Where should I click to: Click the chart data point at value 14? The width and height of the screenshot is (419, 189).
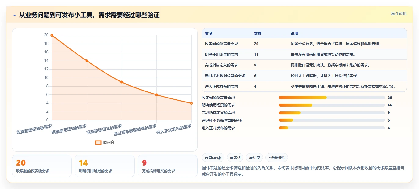[87, 61]
